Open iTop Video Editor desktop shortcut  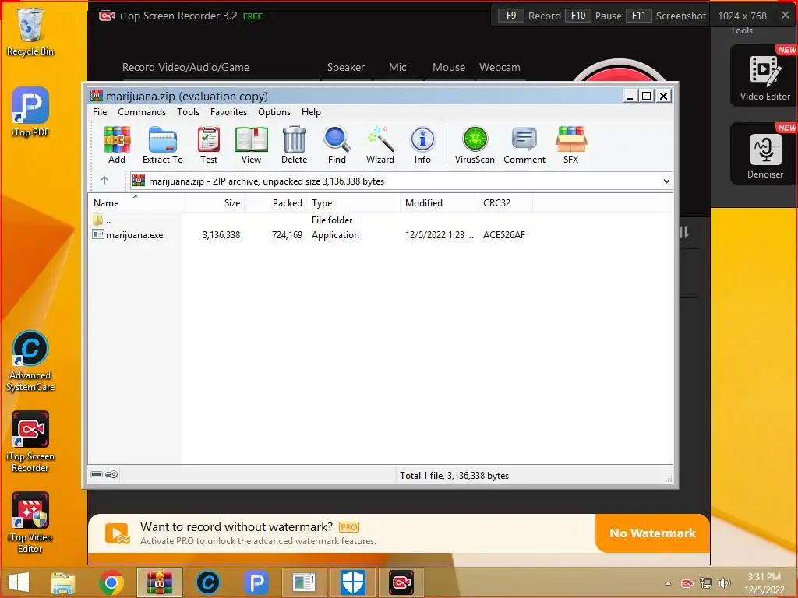pyautogui.click(x=30, y=522)
